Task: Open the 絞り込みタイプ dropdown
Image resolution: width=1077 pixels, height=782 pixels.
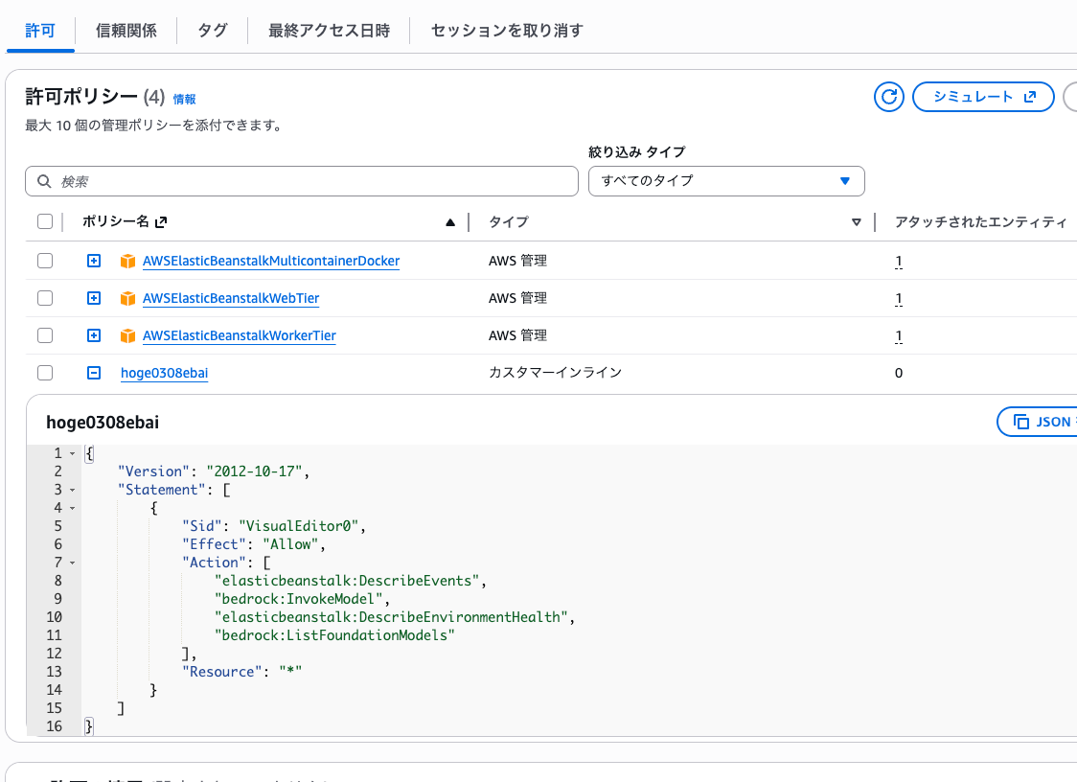Action: coord(726,180)
